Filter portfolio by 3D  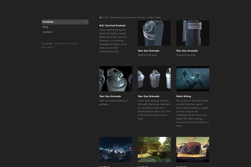tap(106, 18)
